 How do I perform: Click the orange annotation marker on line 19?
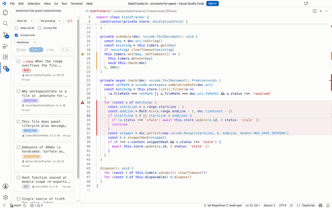(82, 54)
